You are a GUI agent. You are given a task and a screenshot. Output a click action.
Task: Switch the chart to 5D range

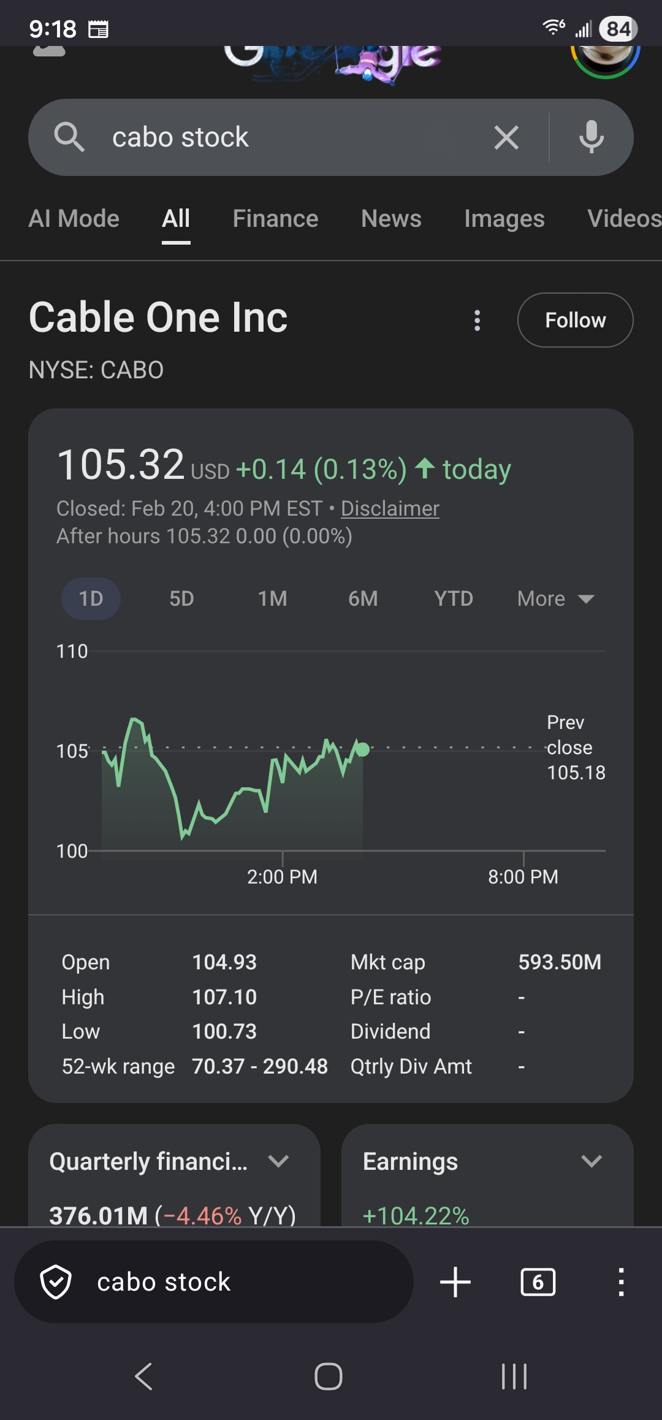[181, 598]
